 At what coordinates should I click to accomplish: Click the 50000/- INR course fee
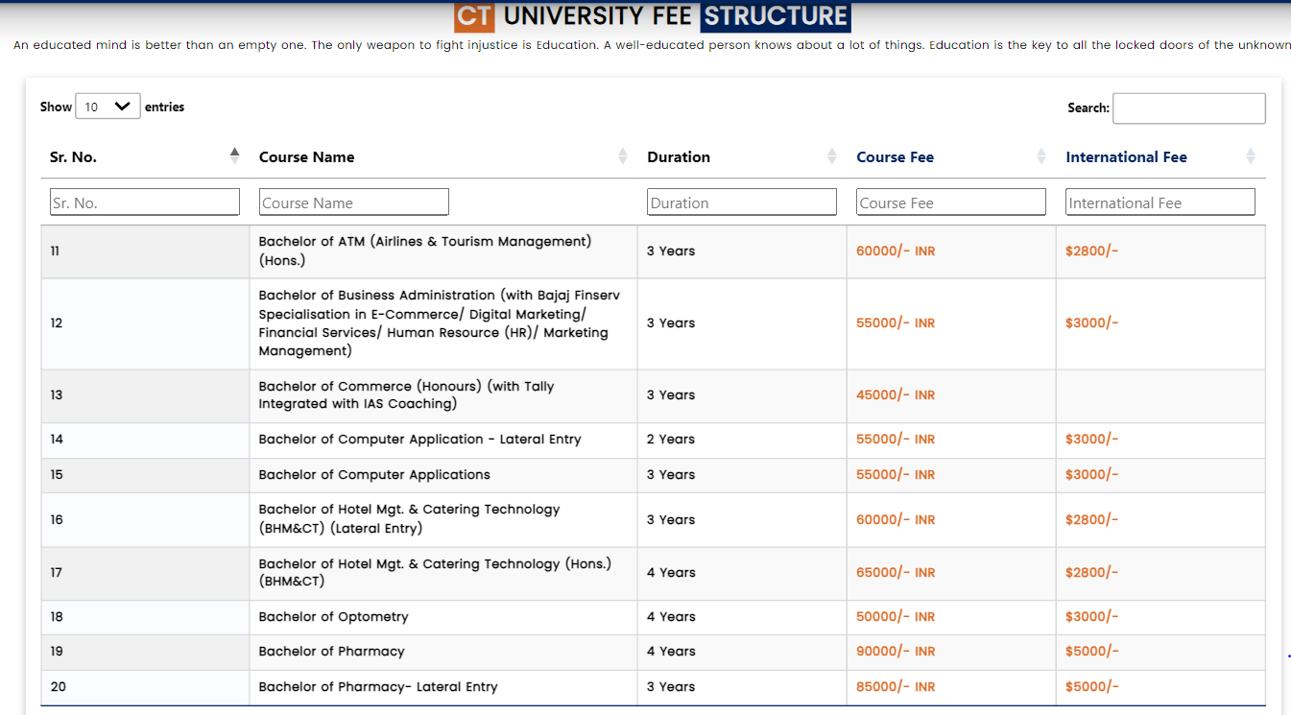(x=896, y=616)
